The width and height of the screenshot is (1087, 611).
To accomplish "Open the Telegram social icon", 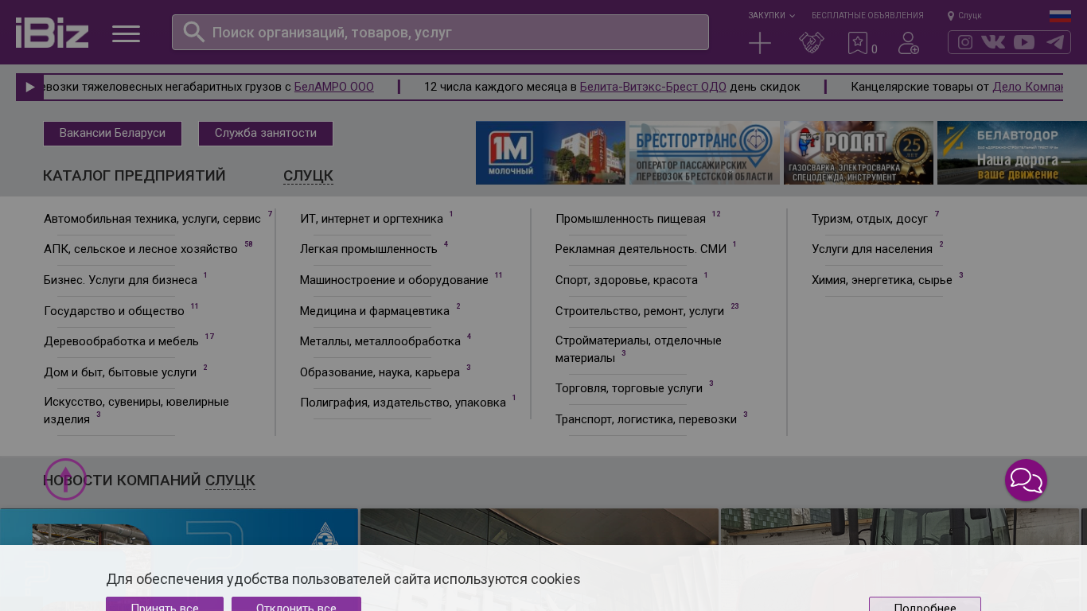I will tap(1055, 42).
